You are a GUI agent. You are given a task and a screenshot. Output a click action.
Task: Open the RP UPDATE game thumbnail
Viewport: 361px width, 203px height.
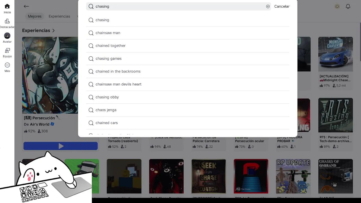(x=293, y=176)
